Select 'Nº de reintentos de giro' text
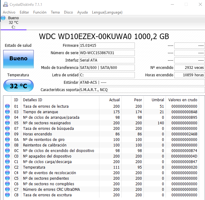 click(44, 140)
